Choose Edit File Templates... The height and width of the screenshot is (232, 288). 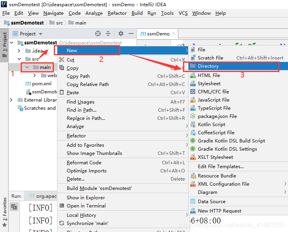click(x=238, y=166)
